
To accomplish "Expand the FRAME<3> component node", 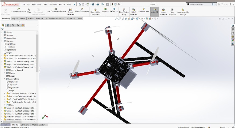I will click(x=2, y=59).
